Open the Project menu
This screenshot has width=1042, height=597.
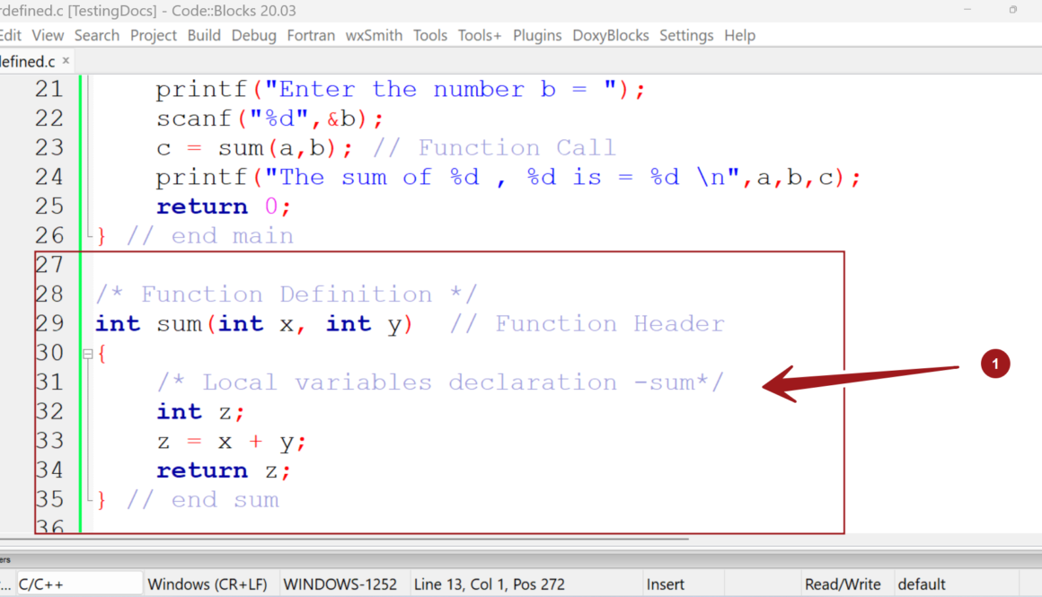(x=153, y=35)
